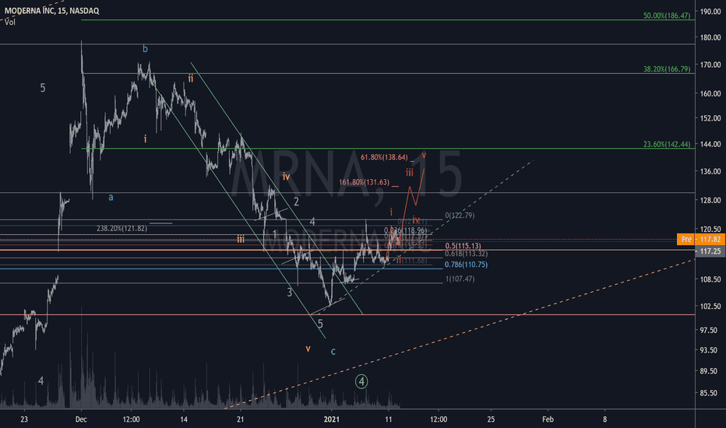Click the red wave iii label on projection
This screenshot has width=726, height=428.
click(409, 173)
